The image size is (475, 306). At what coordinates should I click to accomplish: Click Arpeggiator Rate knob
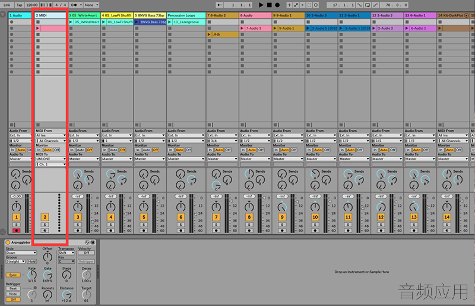coord(32,275)
